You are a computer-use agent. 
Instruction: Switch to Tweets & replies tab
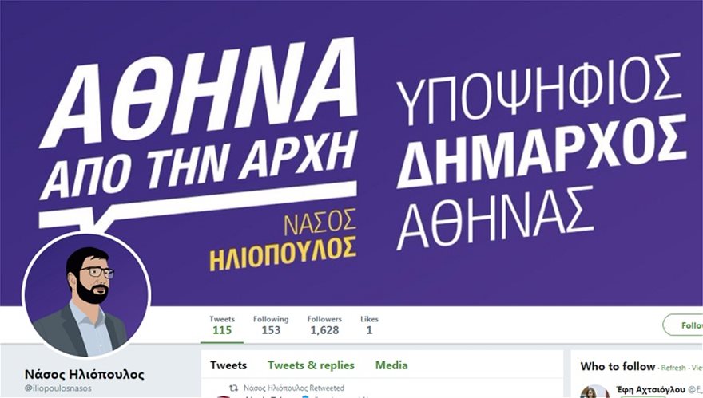click(x=311, y=365)
